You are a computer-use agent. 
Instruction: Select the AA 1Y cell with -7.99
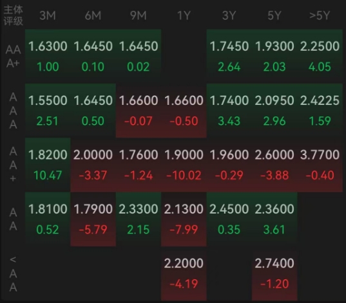coord(184,219)
